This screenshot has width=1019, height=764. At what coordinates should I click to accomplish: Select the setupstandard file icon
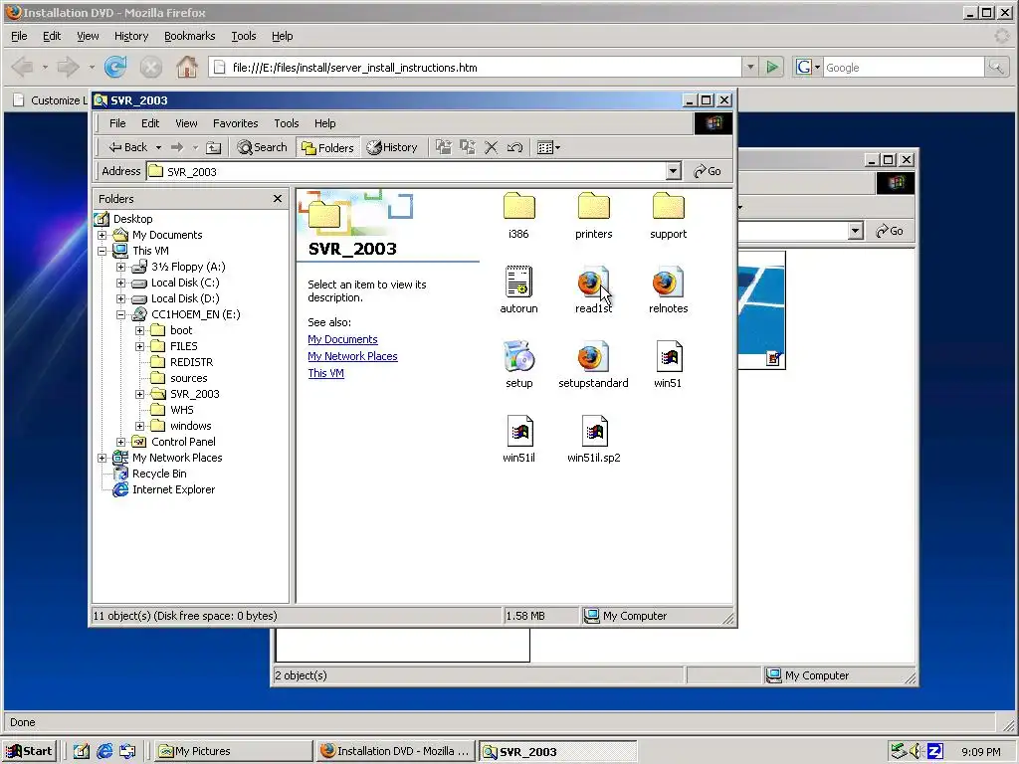(593, 356)
